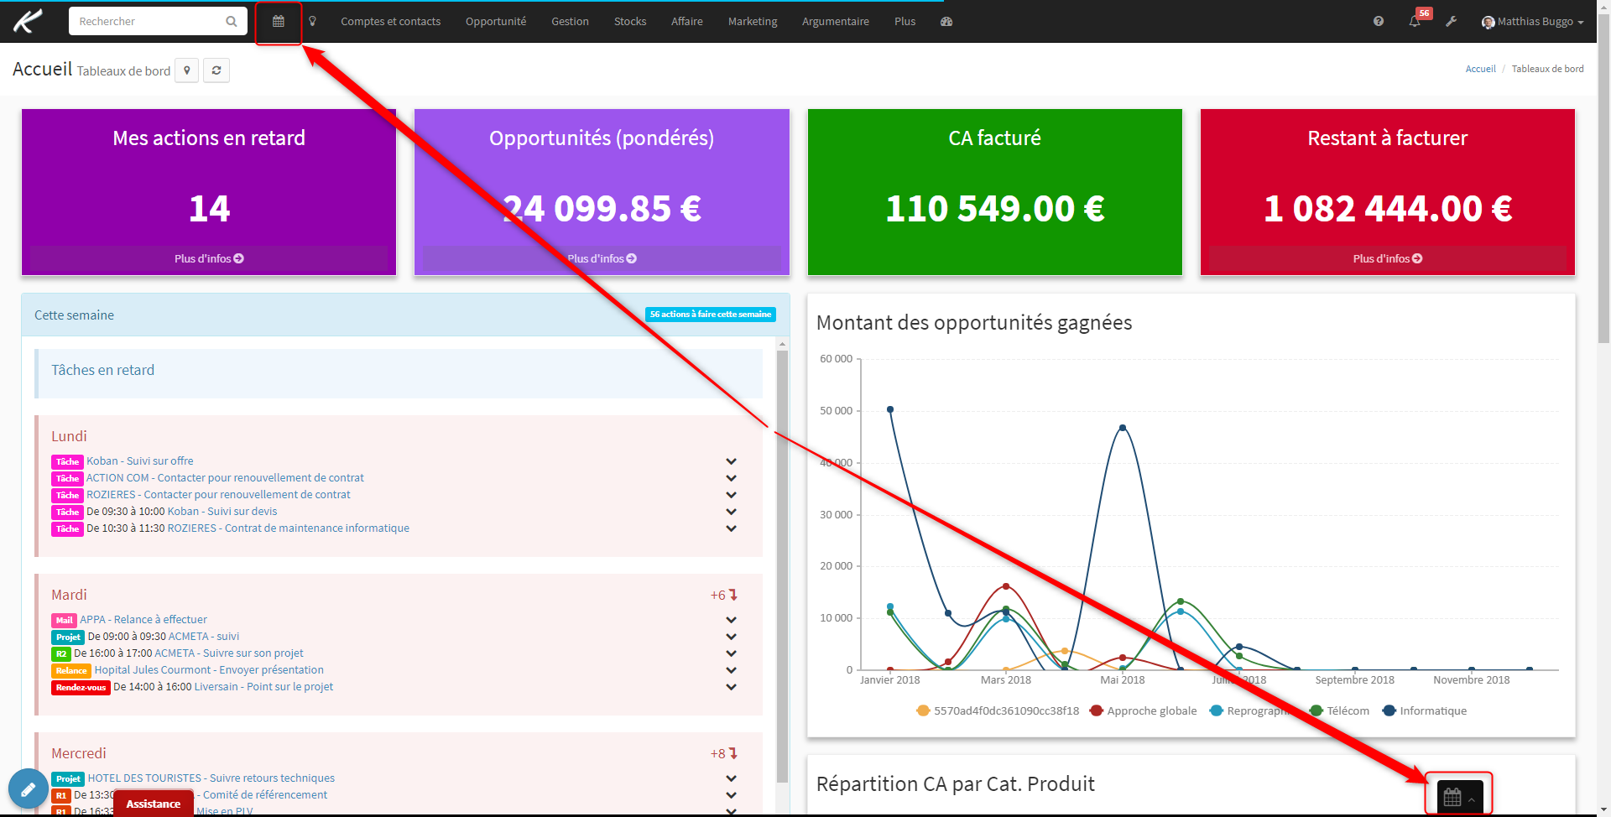Open the Comptes et contacts menu
Viewport: 1611px width, 817px height.
pos(390,22)
